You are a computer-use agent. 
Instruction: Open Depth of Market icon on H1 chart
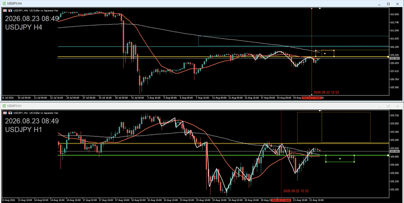(x=10, y=113)
